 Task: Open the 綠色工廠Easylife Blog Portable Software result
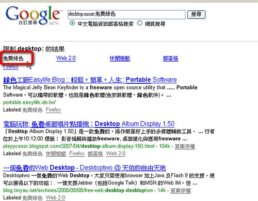(90, 80)
